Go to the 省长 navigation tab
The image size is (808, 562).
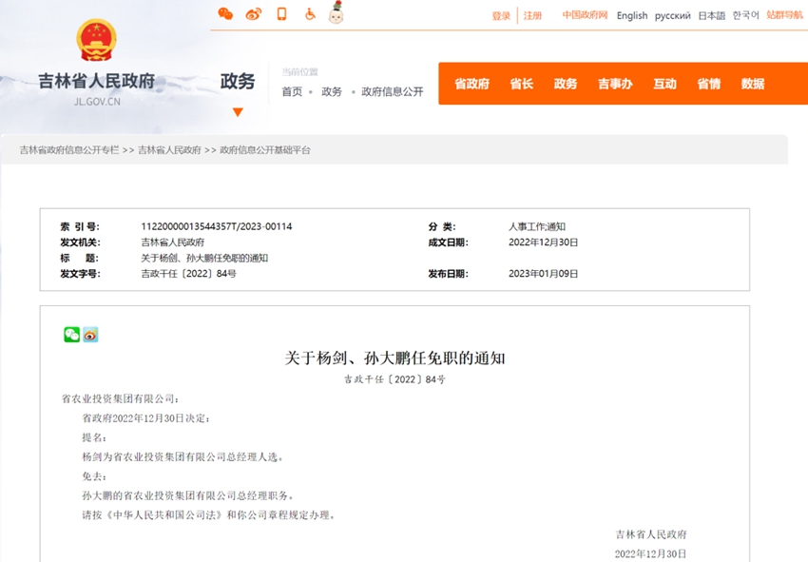[x=521, y=84]
